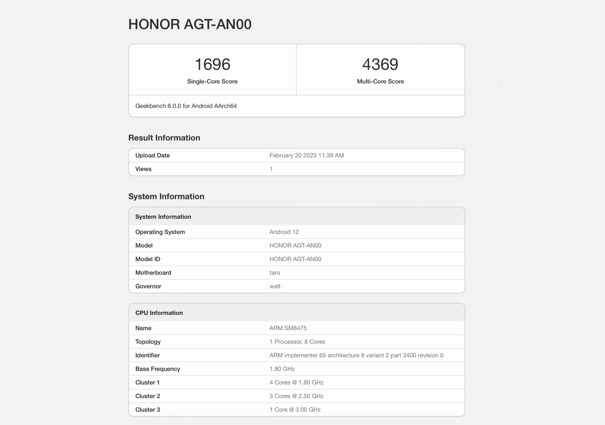Click the Result Information heading
This screenshot has width=605, height=425.
pyautogui.click(x=164, y=138)
